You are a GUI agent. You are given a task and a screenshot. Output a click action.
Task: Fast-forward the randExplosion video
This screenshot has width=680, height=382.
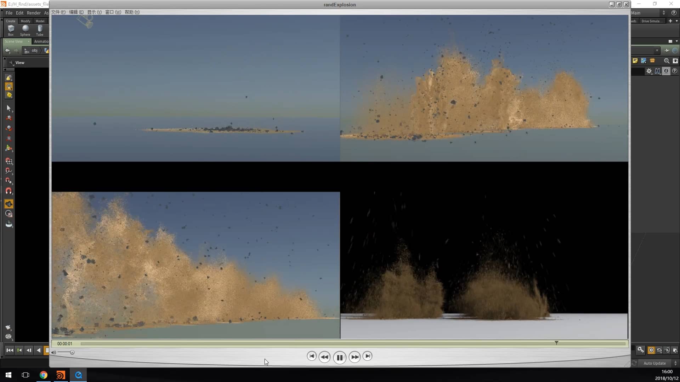(355, 357)
